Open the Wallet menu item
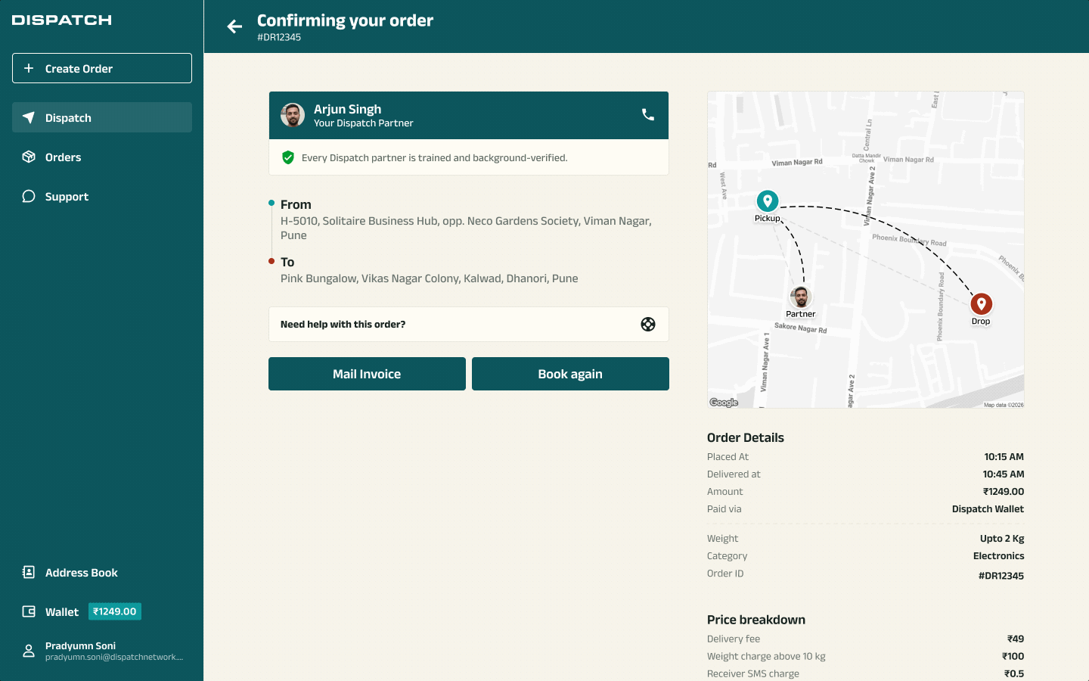 pyautogui.click(x=102, y=611)
